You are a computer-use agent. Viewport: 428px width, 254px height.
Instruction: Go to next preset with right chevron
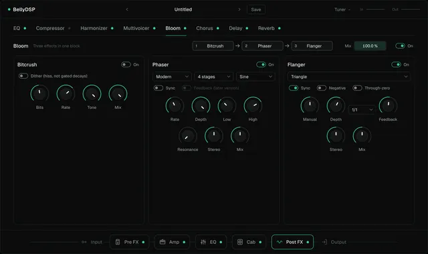coord(239,9)
